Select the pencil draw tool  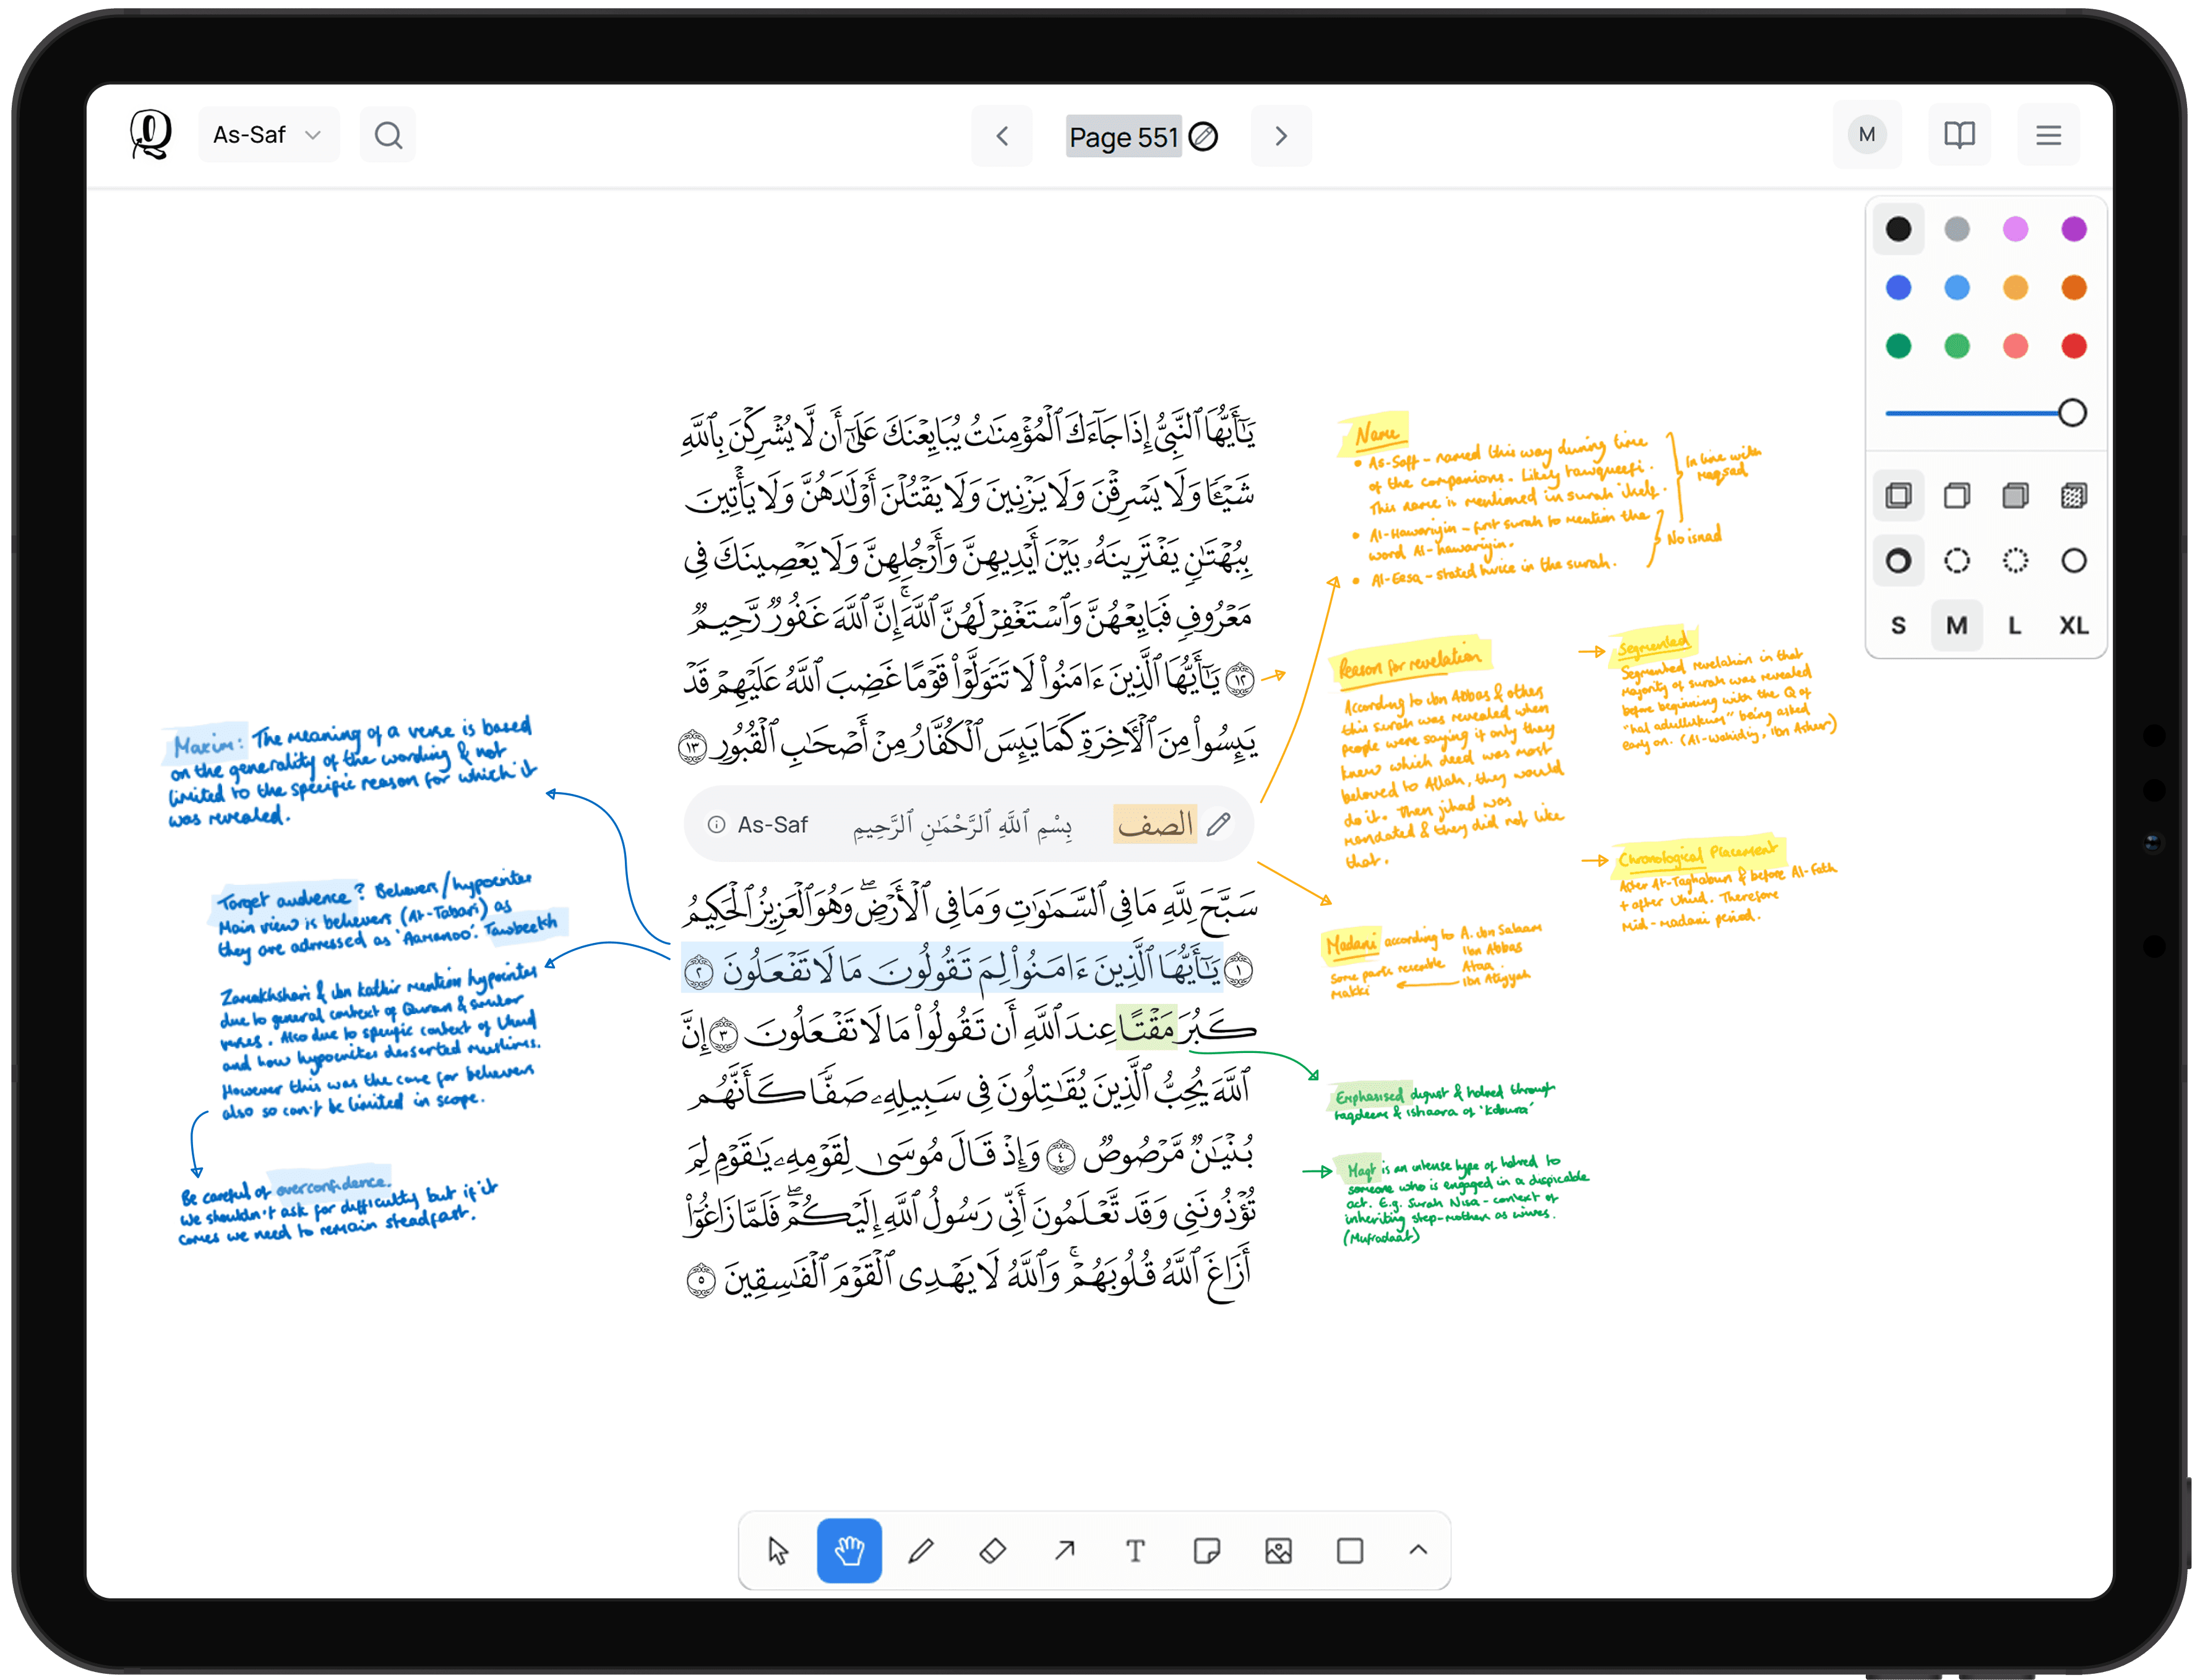(x=921, y=1550)
